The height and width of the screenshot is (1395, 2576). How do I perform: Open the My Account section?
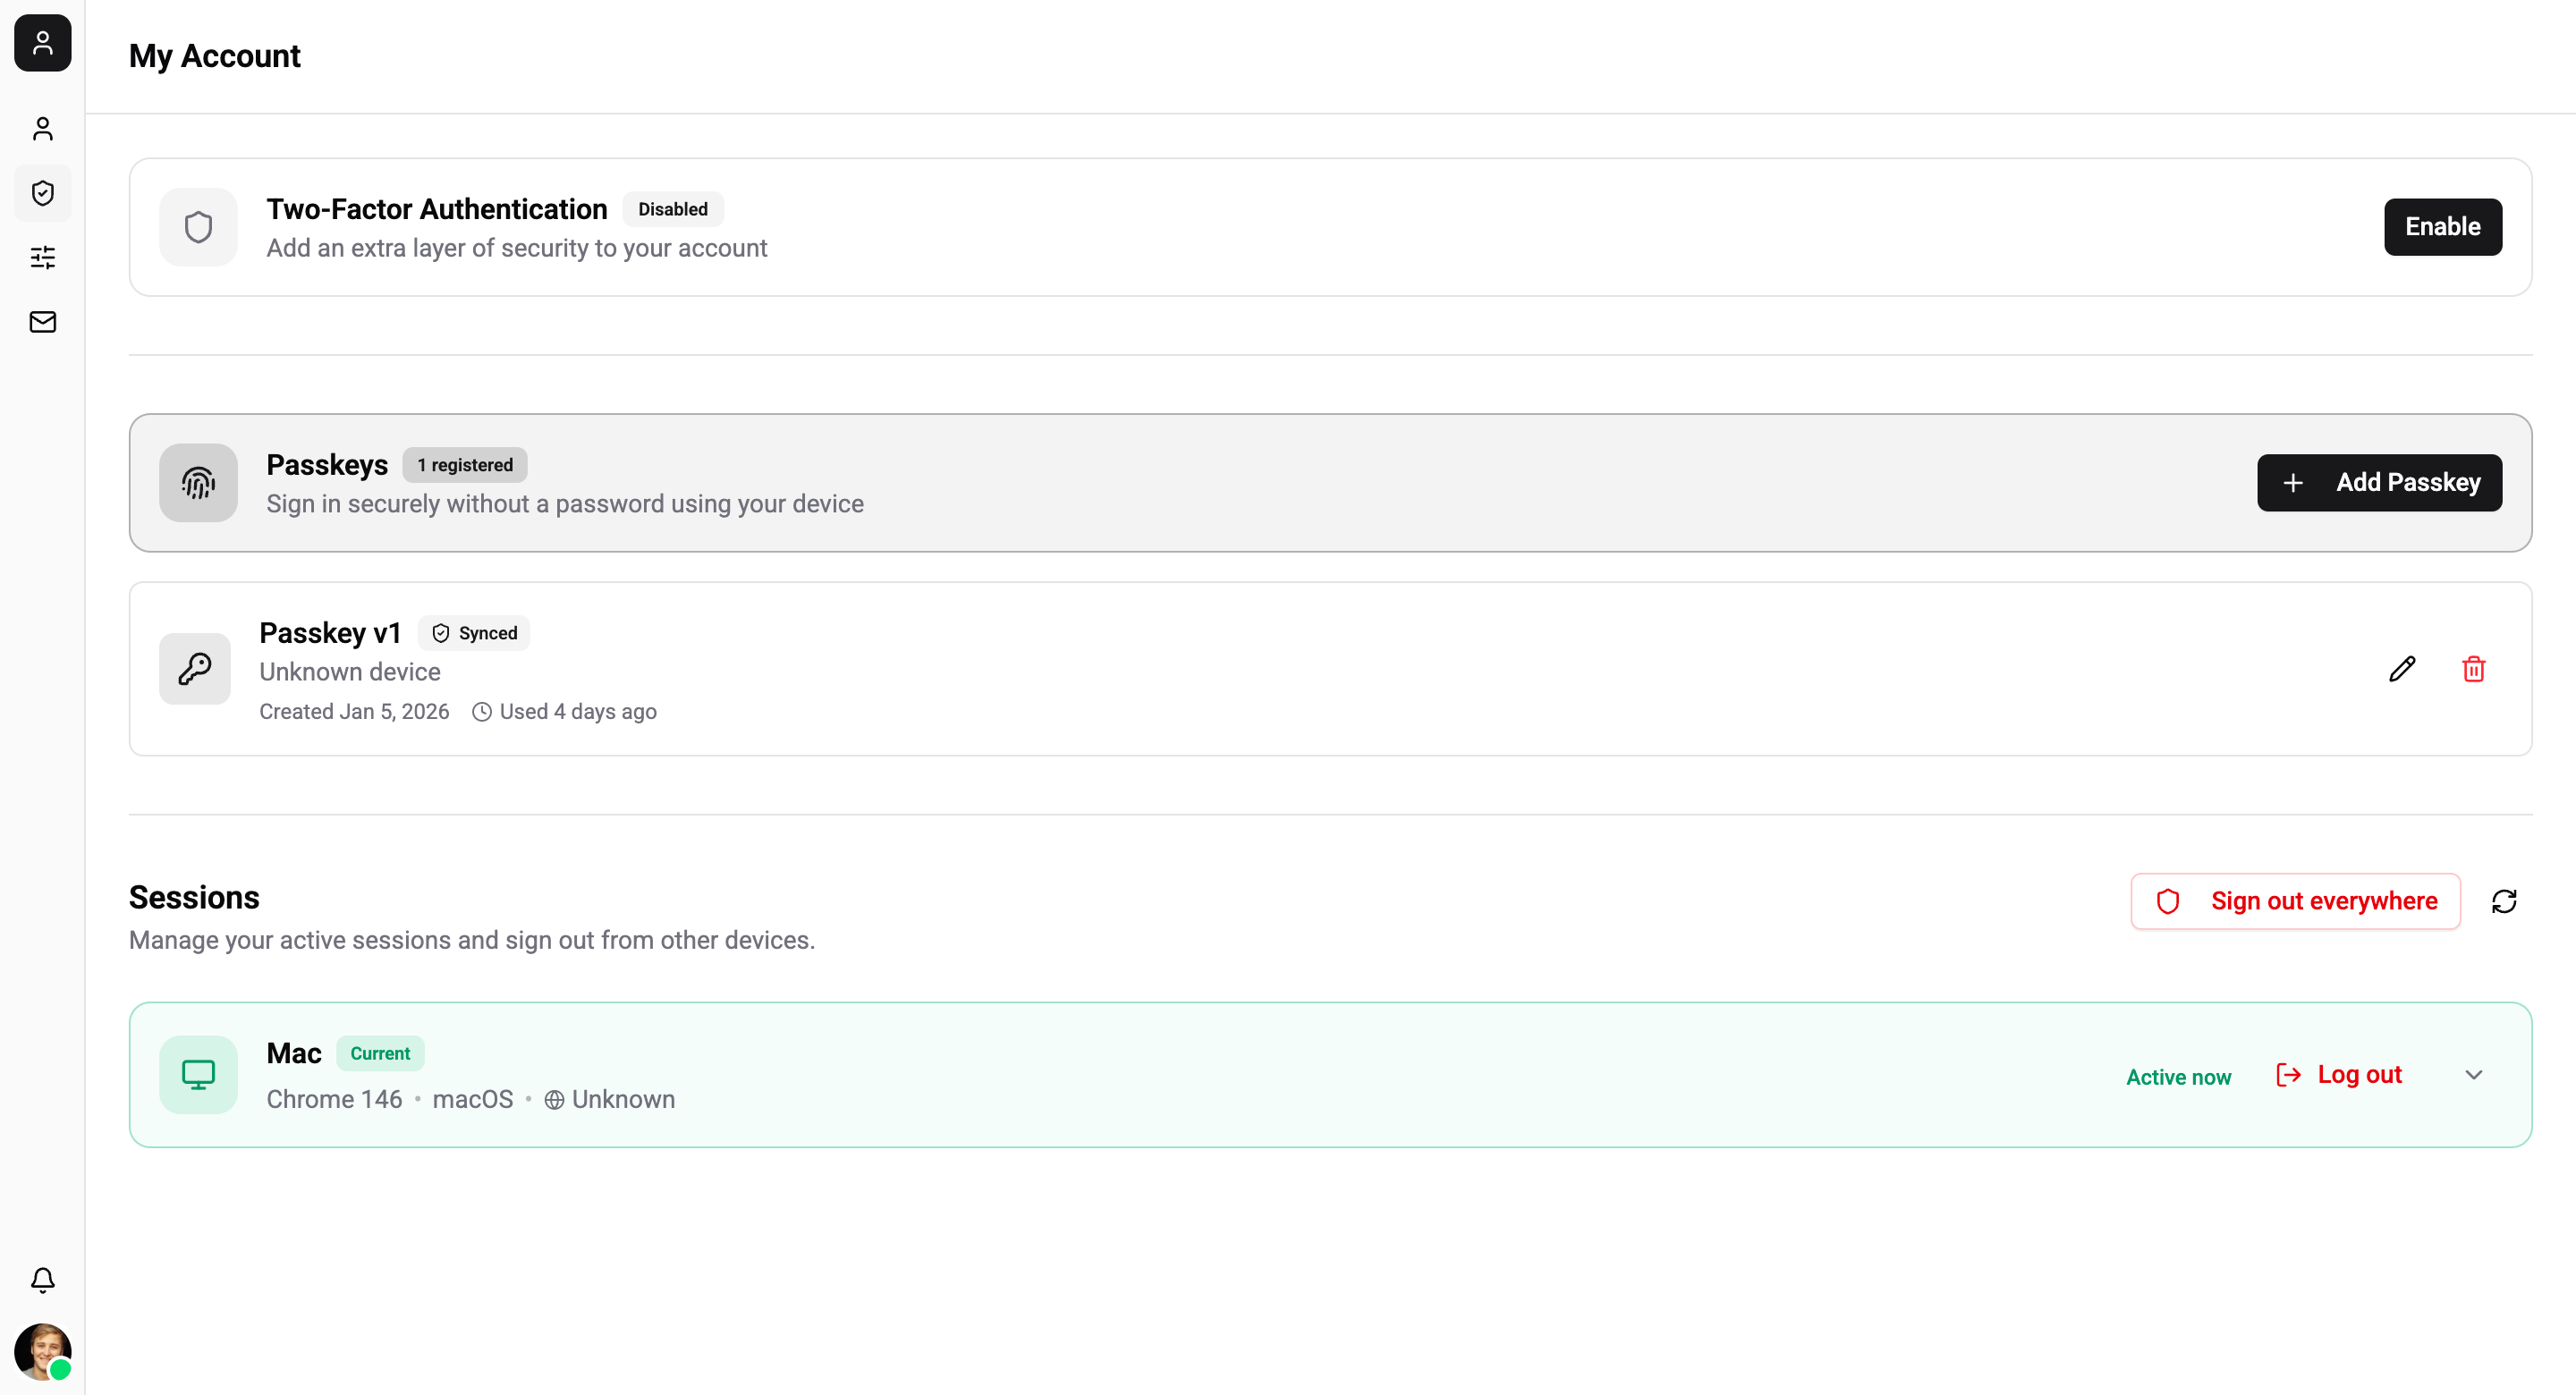pyautogui.click(x=214, y=56)
